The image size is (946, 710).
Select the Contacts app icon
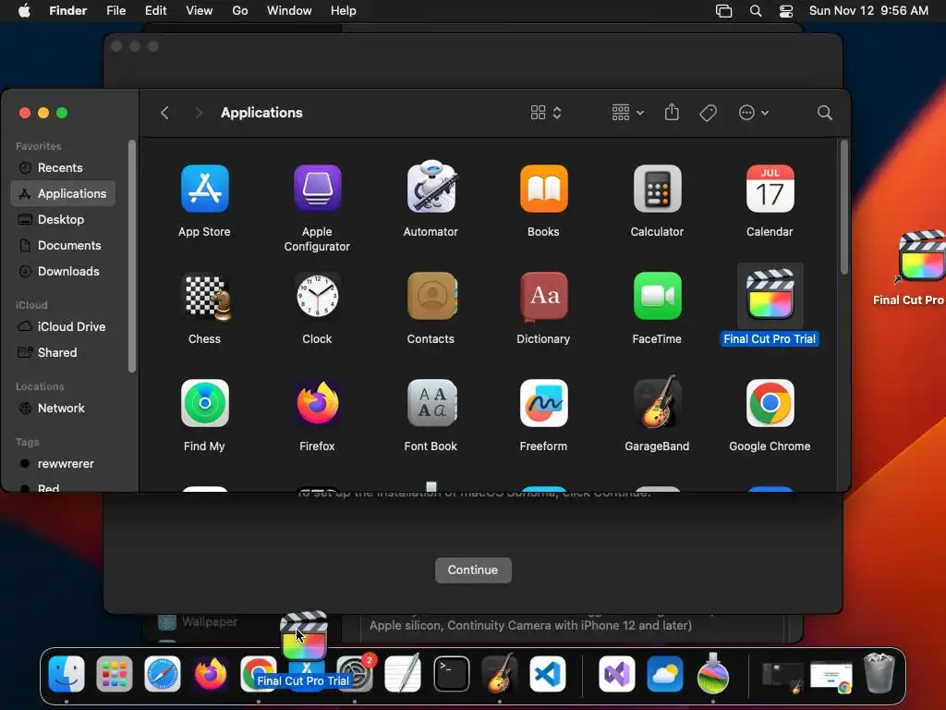click(431, 296)
